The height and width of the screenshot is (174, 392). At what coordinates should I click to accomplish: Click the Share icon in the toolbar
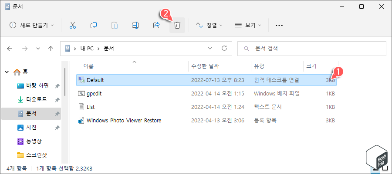pyautogui.click(x=156, y=25)
